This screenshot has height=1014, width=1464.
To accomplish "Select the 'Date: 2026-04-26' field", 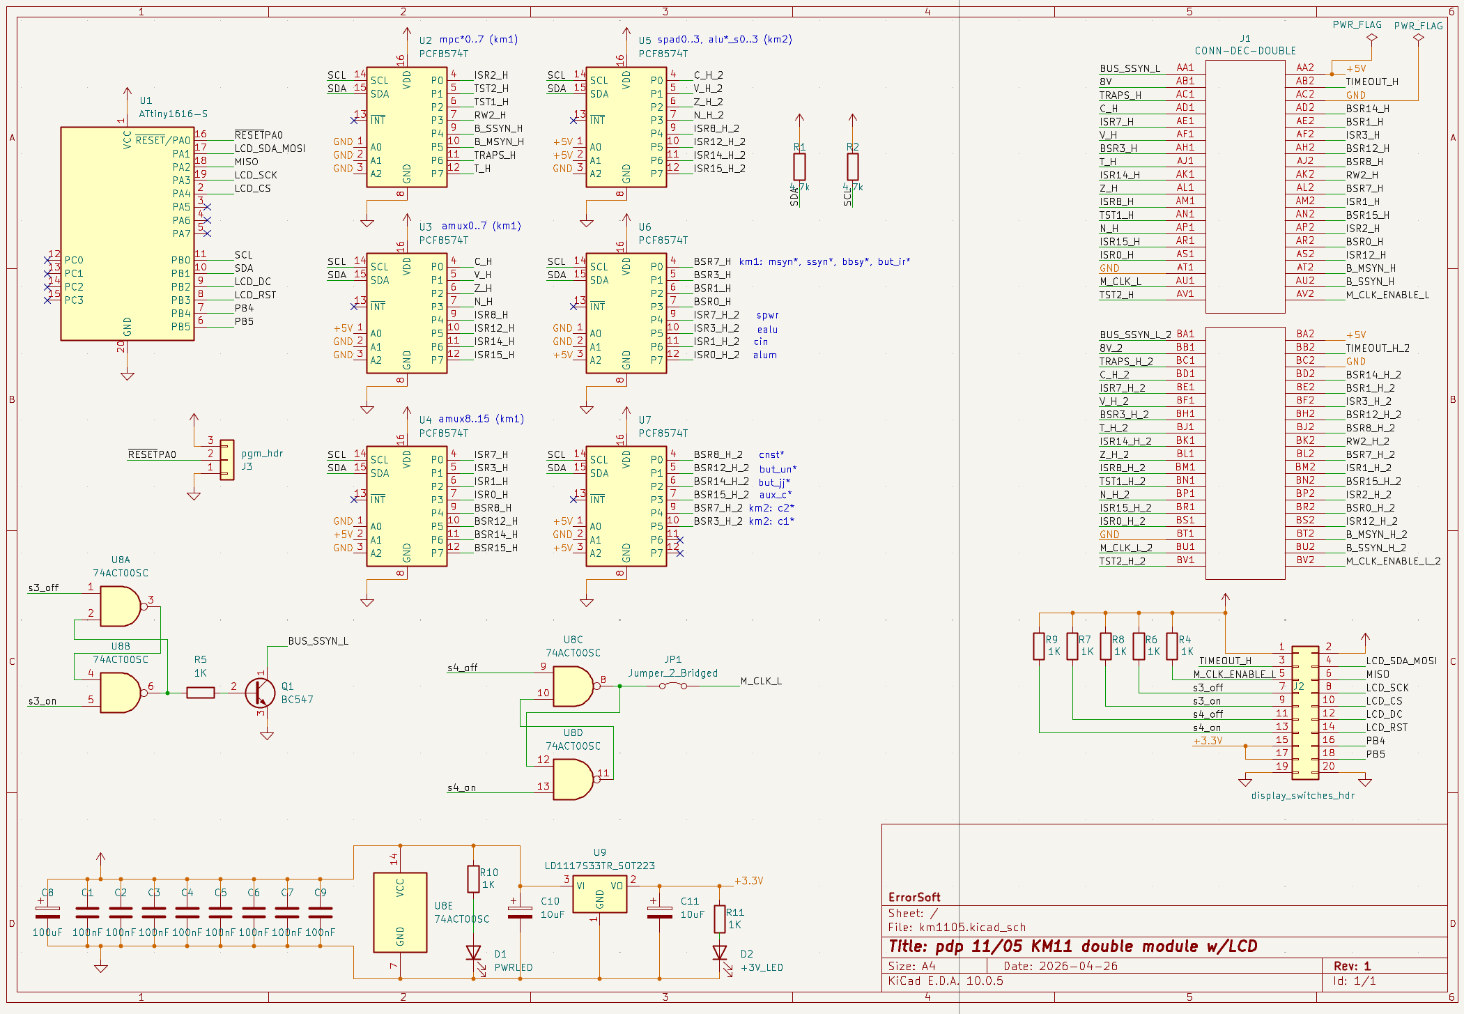I will click(x=1061, y=966).
